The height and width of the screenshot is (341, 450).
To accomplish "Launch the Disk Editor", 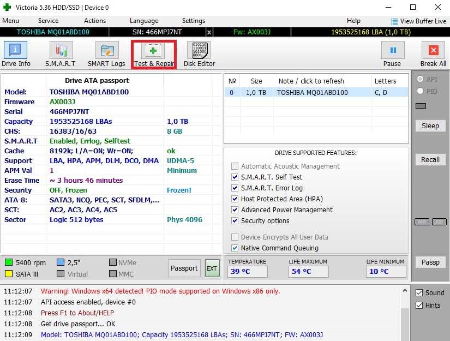I will coord(200,54).
